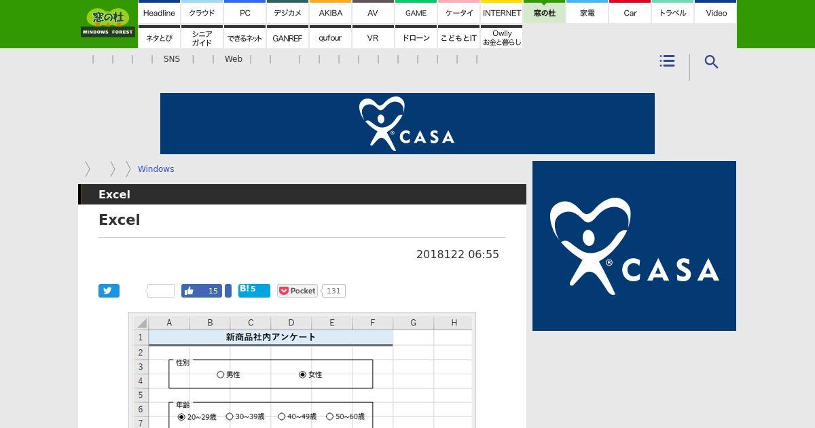Share the article via the Twitter button
Image resolution: width=815 pixels, height=428 pixels.
click(109, 291)
